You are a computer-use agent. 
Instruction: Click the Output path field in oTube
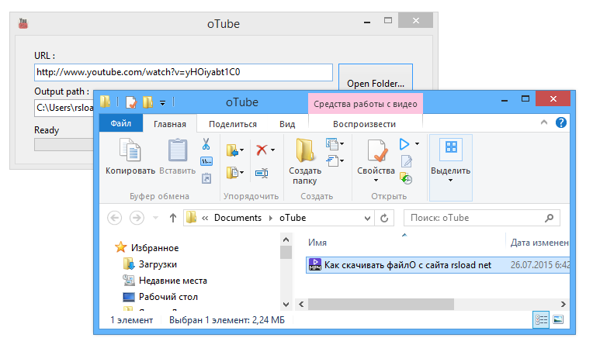(x=64, y=108)
